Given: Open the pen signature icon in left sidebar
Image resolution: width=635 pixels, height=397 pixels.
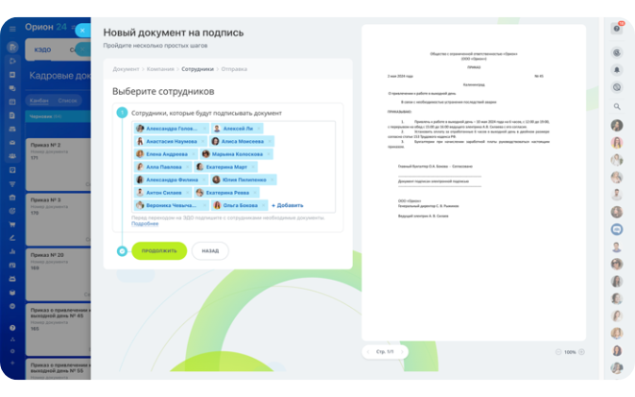Looking at the screenshot, I should click(x=12, y=238).
